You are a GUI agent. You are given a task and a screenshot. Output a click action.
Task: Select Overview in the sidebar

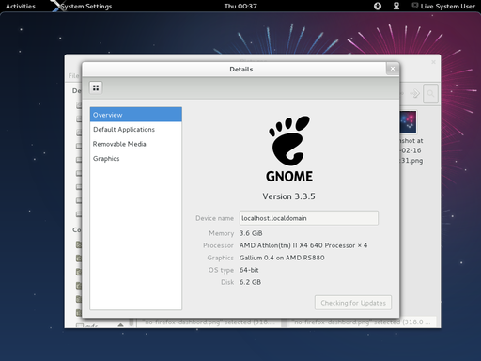coord(136,115)
